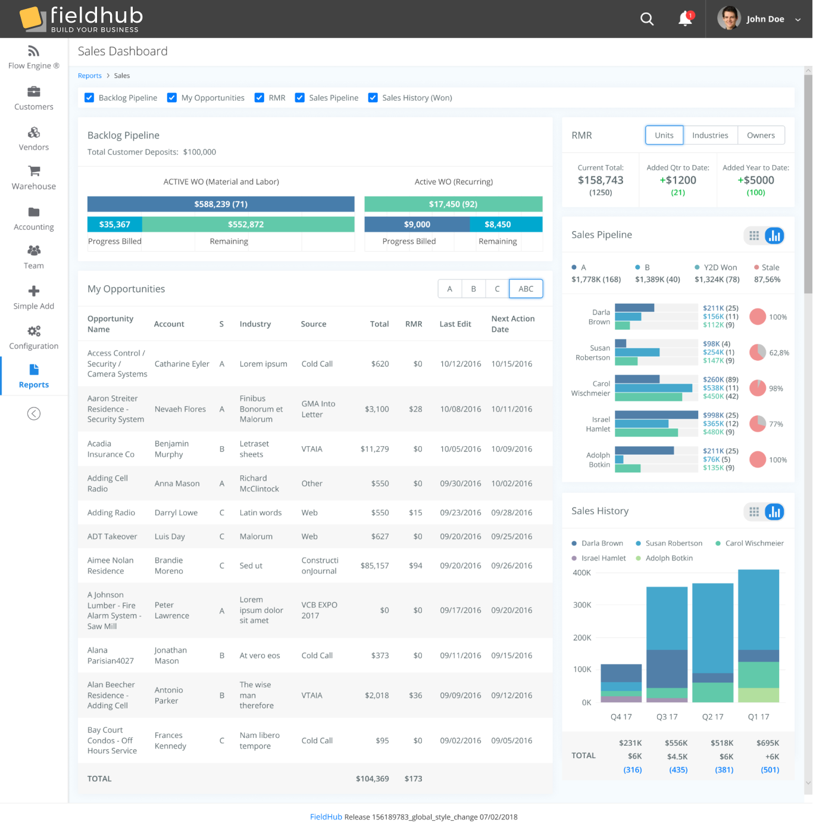Switch Sales Pipeline to grid view
Viewport: 813px width, 829px height.
[753, 235]
